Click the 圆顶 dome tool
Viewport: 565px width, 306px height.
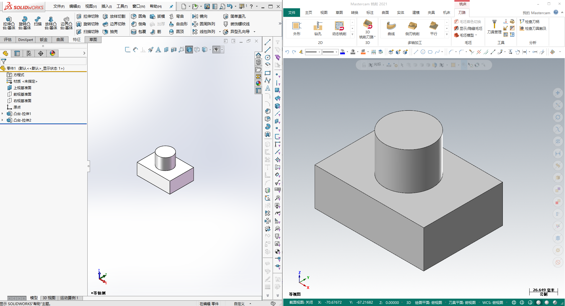[x=176, y=32]
